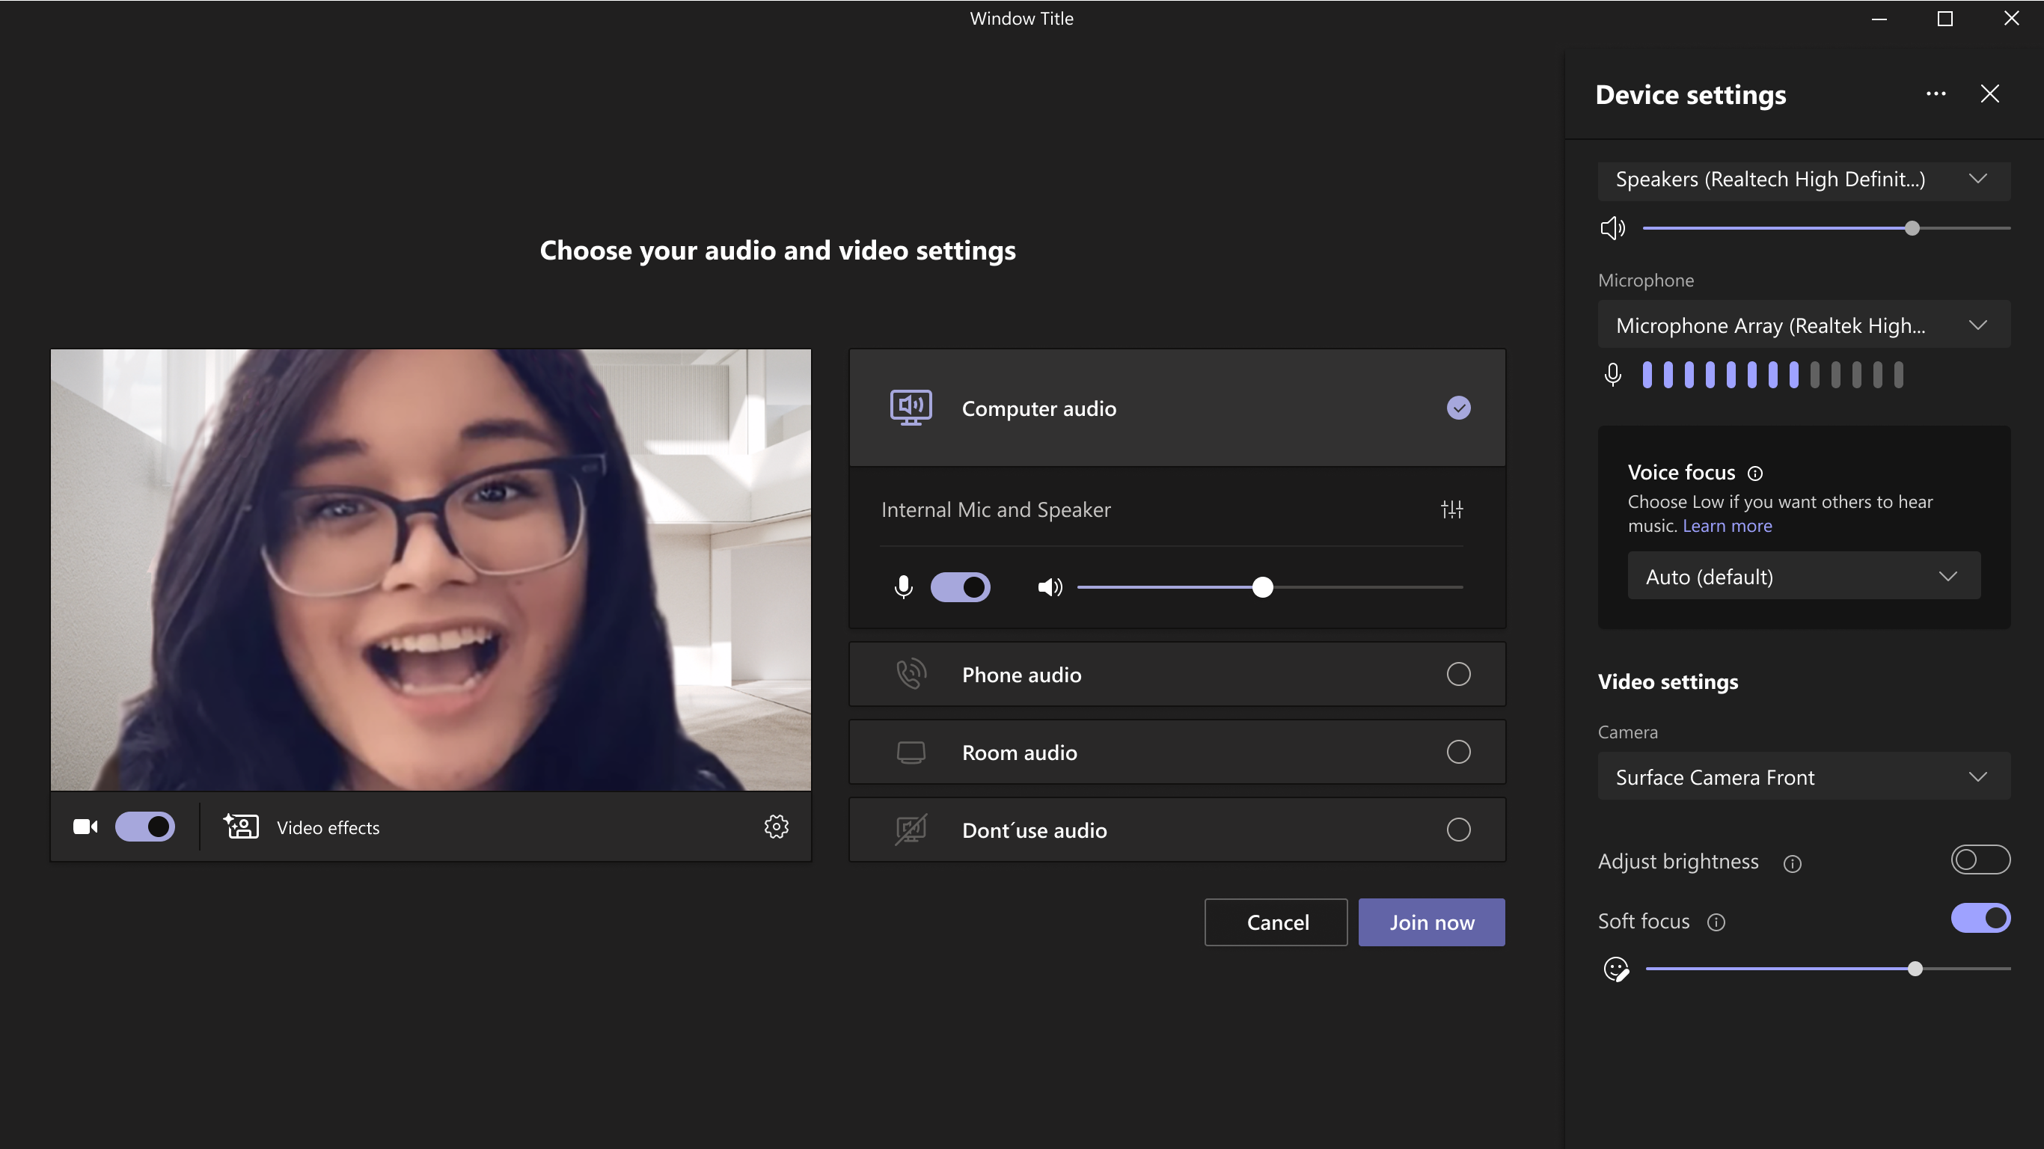The image size is (2044, 1149).
Task: Select the Computer audio option
Action: pos(1178,408)
